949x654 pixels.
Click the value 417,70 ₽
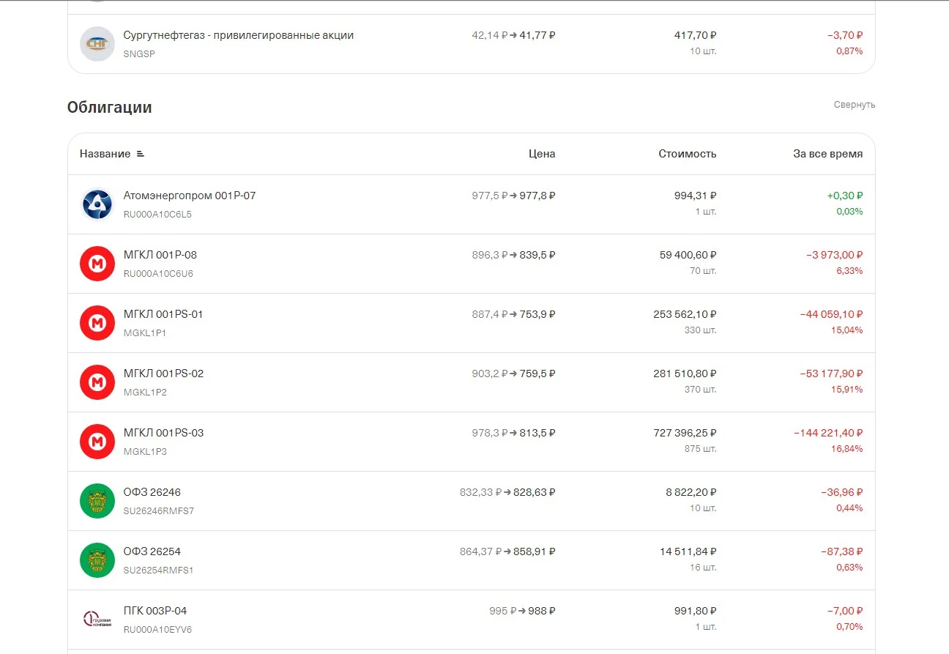[696, 35]
